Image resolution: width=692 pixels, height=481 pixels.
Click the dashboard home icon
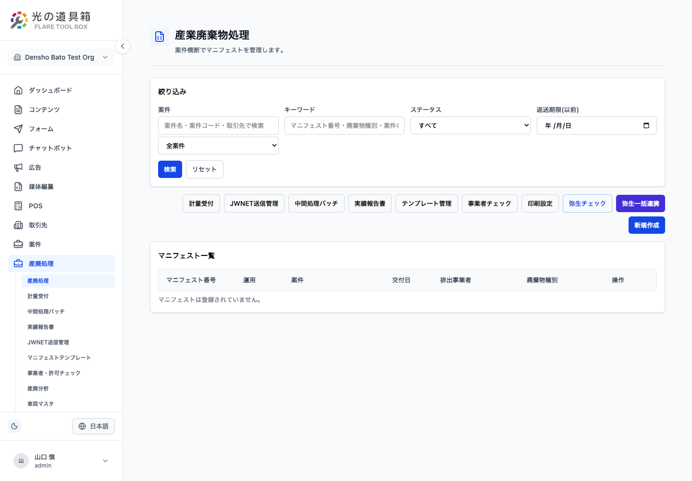click(x=18, y=90)
